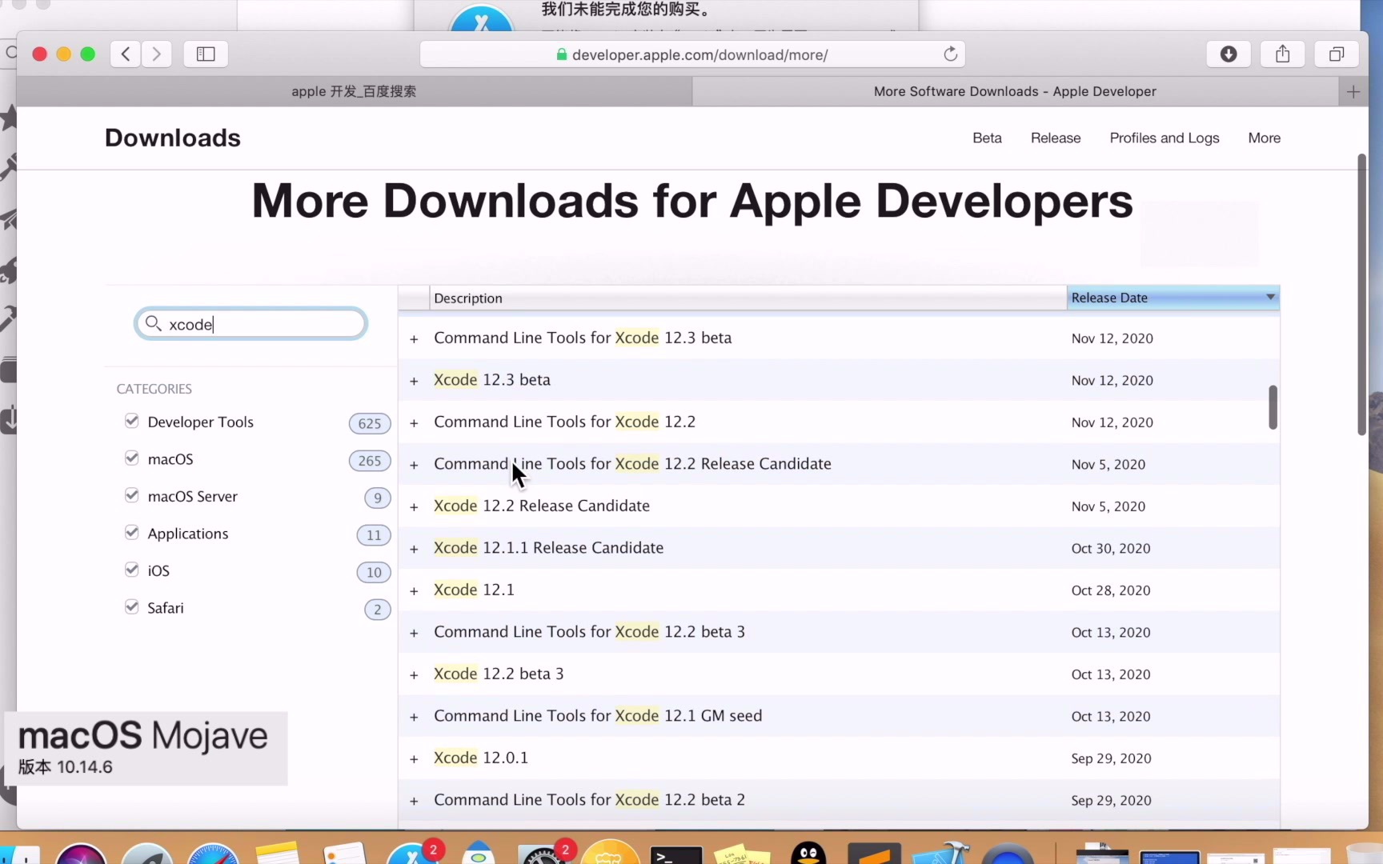
Task: Click the page's vertical scrollbar thumb
Action: tap(1361, 294)
